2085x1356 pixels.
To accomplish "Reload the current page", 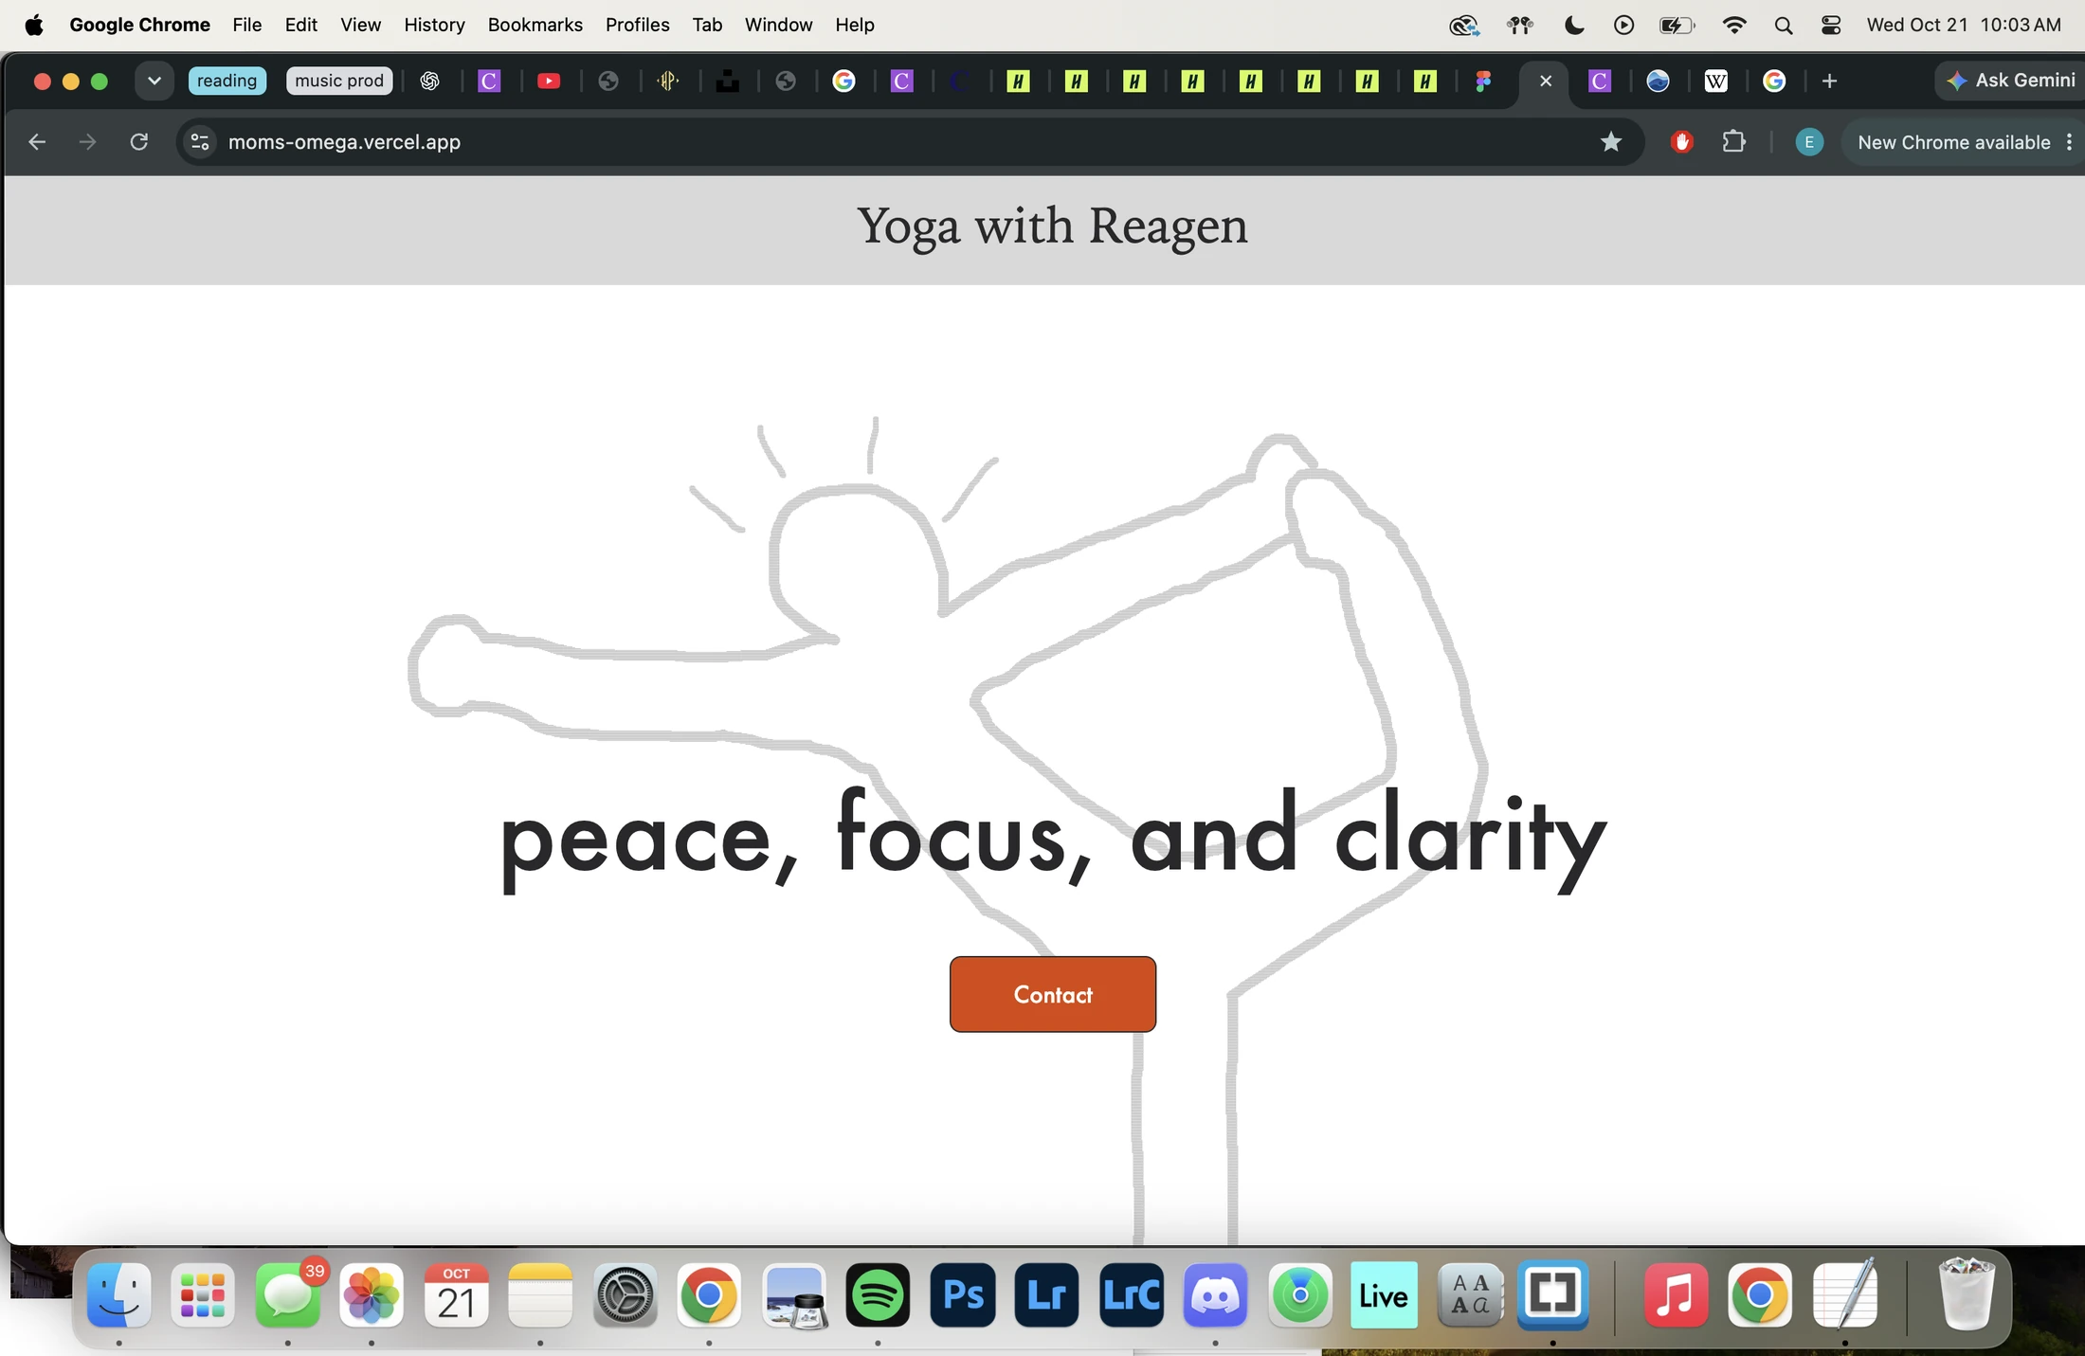I will (x=138, y=141).
